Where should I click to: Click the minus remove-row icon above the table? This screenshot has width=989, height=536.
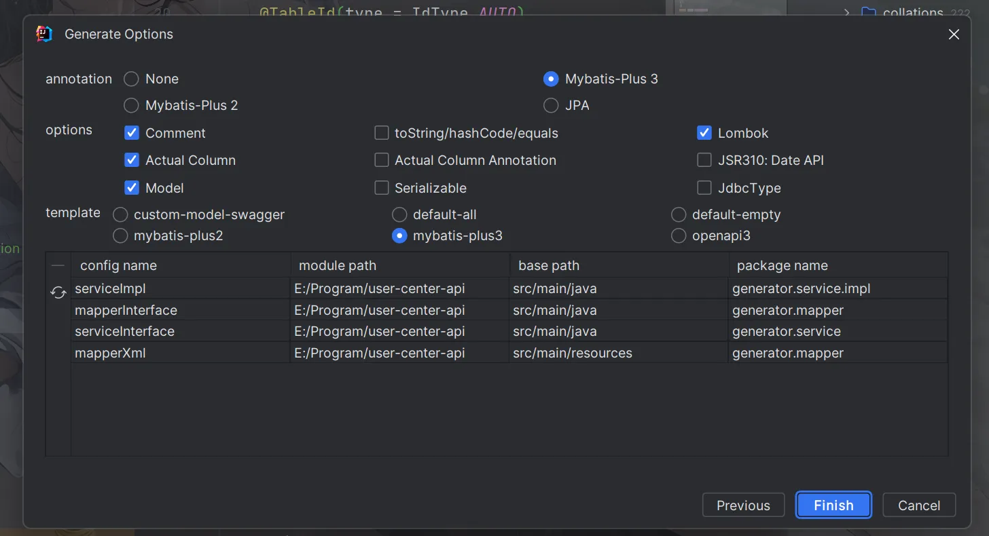(58, 265)
